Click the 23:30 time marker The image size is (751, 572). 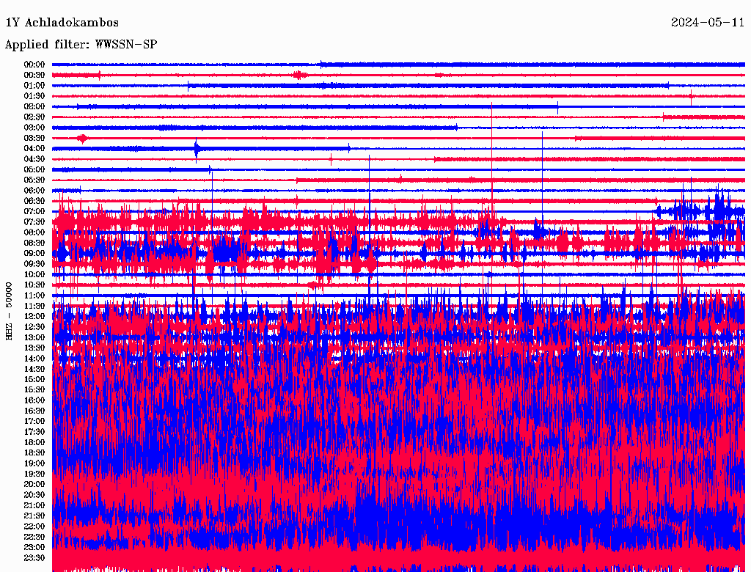[x=34, y=558]
